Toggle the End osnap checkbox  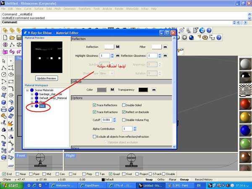coord(4,174)
